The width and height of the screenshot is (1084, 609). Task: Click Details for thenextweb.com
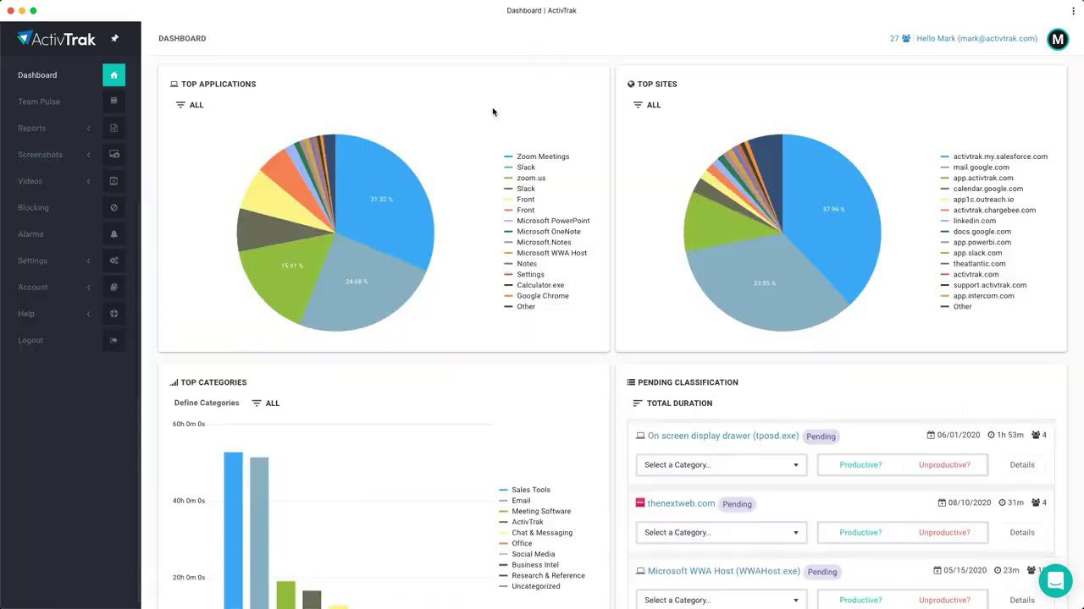[x=1022, y=533]
